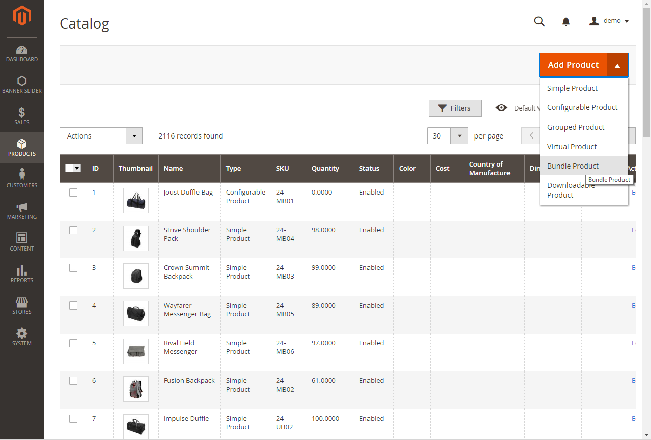
Task: Expand the Actions dropdown
Action: pos(101,136)
